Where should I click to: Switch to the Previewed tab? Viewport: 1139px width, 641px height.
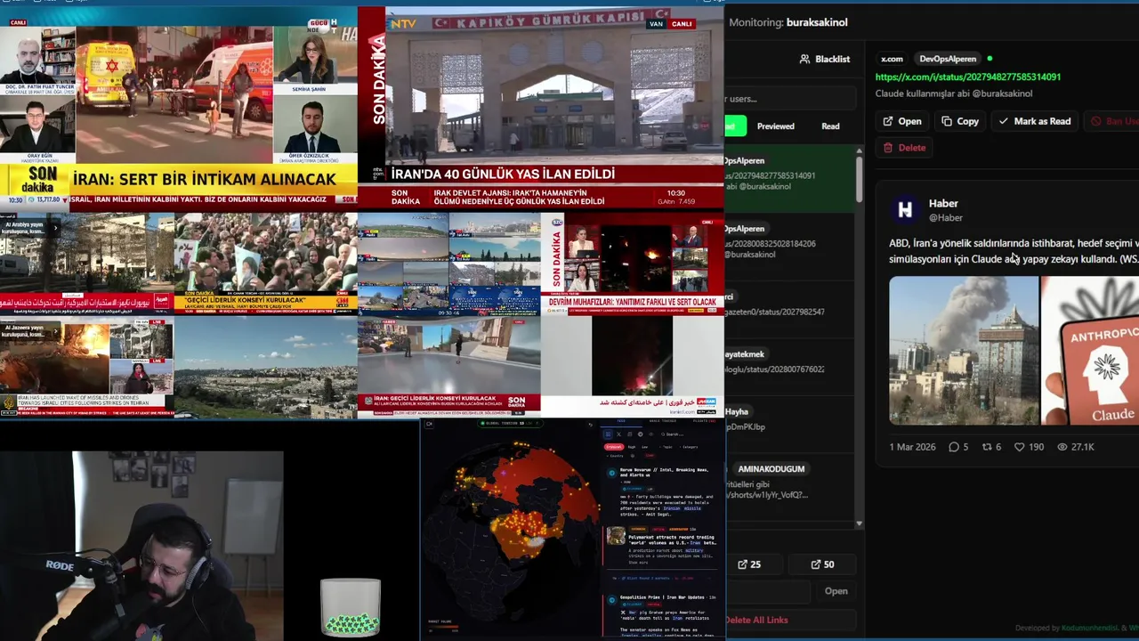pyautogui.click(x=776, y=126)
